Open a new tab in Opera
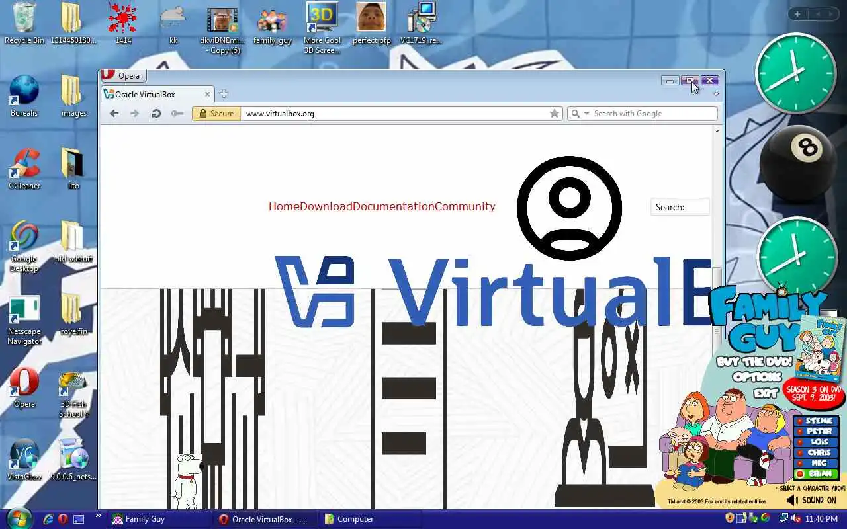This screenshot has width=847, height=529. point(224,94)
